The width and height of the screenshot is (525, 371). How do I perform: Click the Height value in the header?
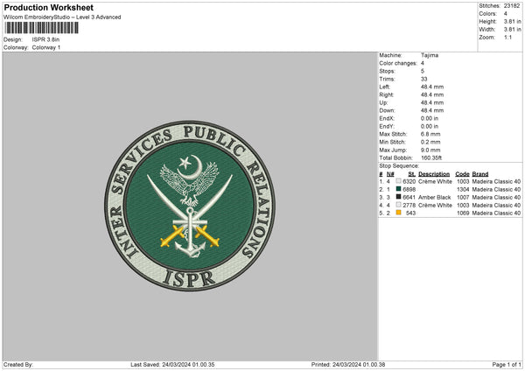tap(512, 21)
